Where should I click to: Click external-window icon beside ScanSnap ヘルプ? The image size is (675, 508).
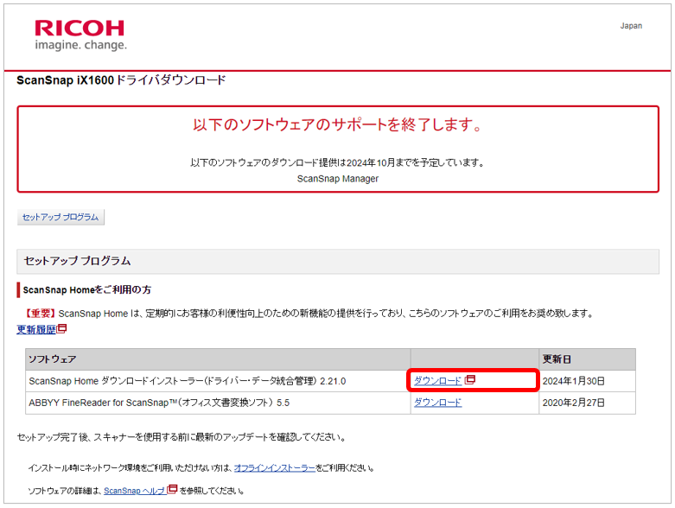(172, 489)
